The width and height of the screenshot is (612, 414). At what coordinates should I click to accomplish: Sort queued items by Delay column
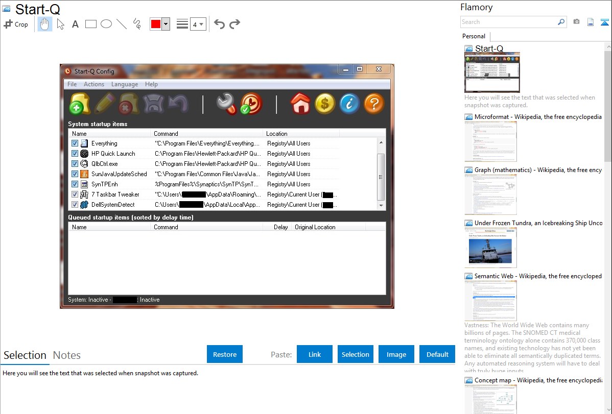277,227
